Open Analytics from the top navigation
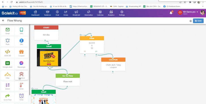Viewport: 206px width, 104px height. click(x=111, y=13)
